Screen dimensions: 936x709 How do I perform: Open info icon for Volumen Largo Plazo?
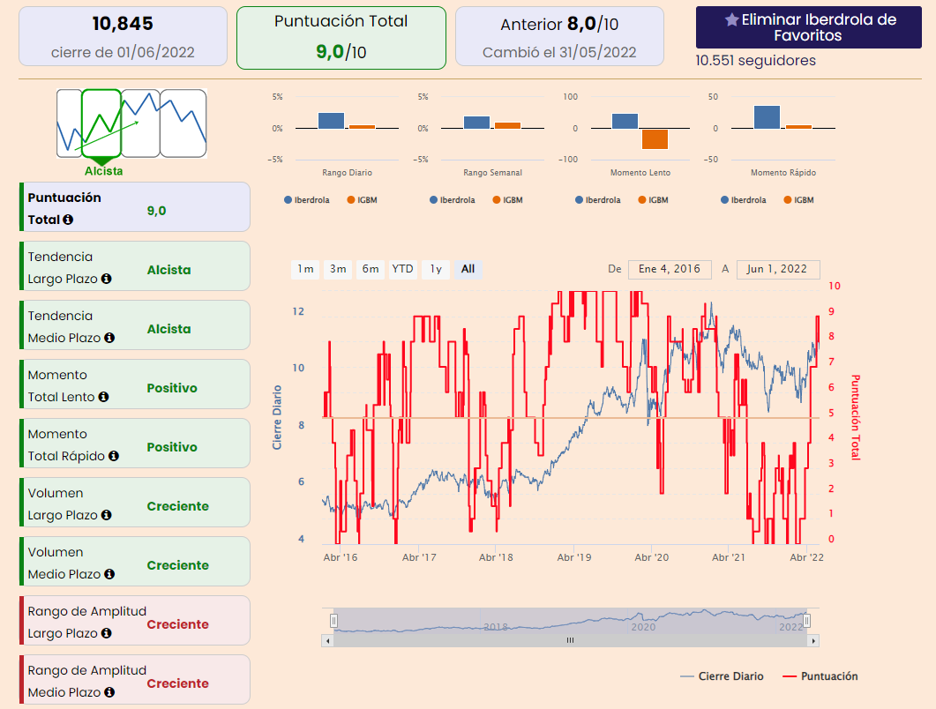(106, 515)
